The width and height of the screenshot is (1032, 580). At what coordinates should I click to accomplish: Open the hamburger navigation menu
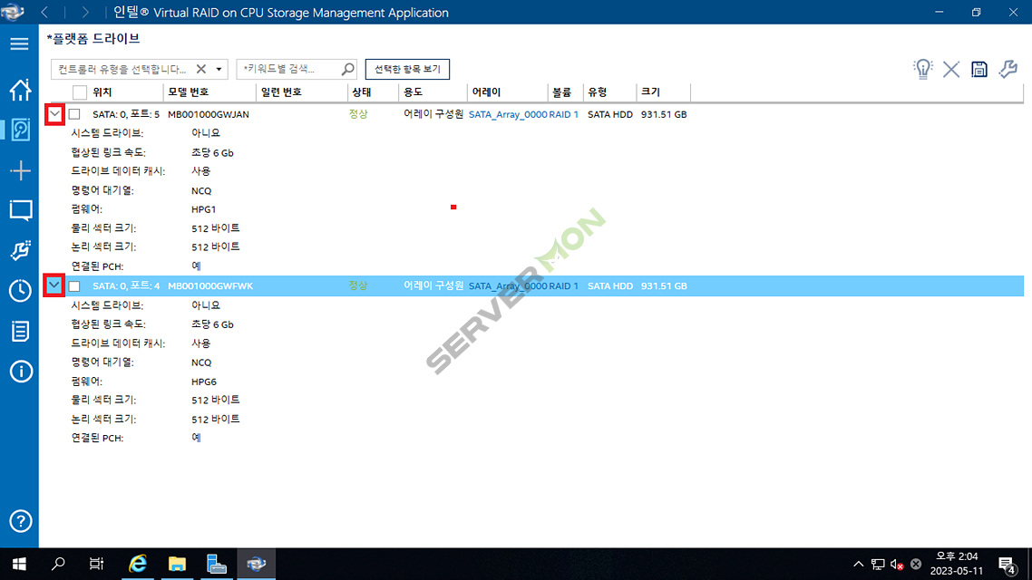[x=19, y=44]
